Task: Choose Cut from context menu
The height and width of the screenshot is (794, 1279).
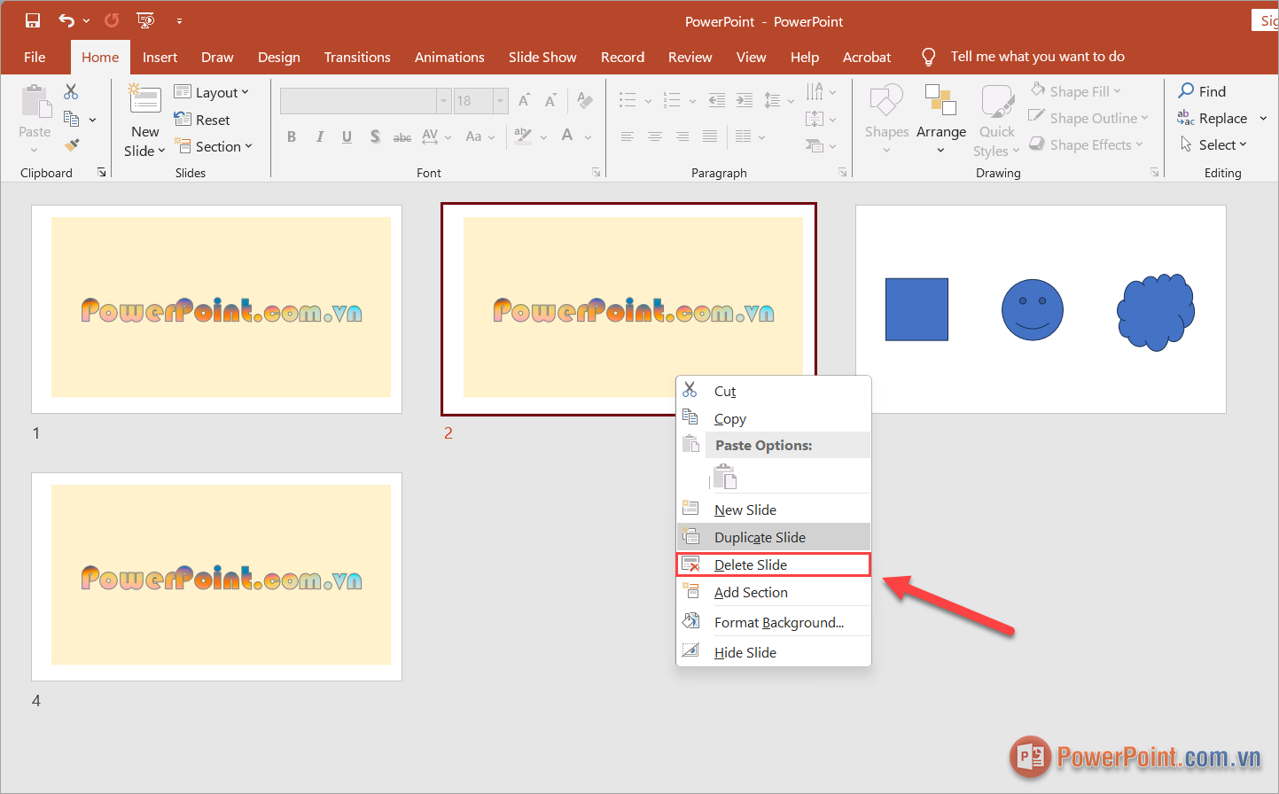Action: click(774, 391)
